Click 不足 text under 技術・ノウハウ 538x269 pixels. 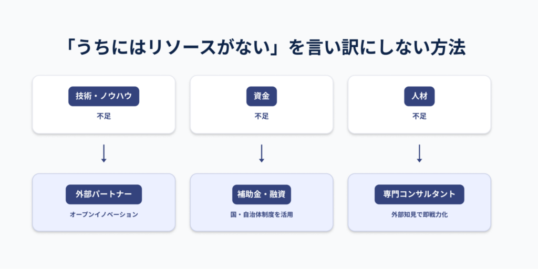(104, 117)
